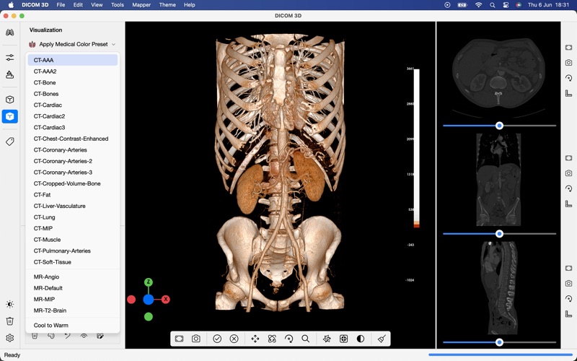Open the tag panel in the left sidebar
Screen dimensions: 577x361
coord(10,142)
